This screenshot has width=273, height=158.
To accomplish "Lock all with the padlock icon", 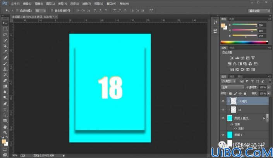I will pos(245,94).
